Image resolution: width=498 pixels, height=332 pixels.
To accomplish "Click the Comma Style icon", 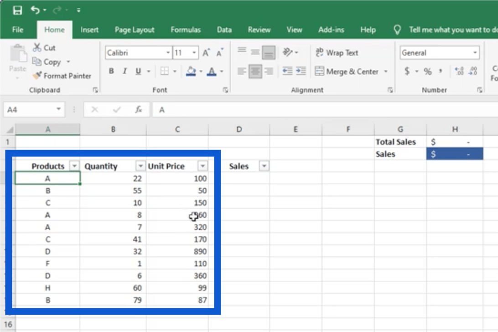I will (441, 71).
